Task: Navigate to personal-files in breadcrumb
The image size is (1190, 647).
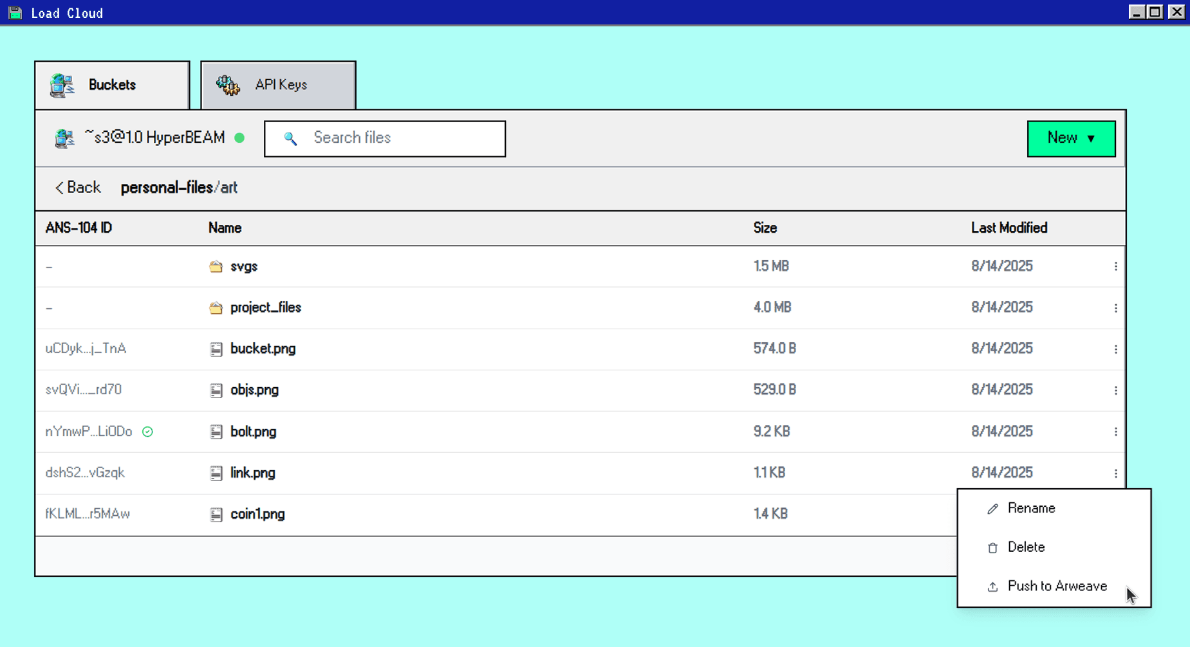Action: (x=167, y=188)
